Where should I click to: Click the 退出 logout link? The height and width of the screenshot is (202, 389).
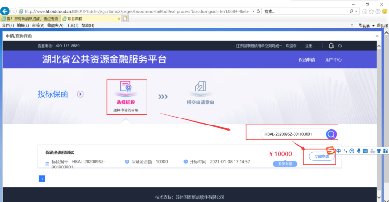pos(309,46)
